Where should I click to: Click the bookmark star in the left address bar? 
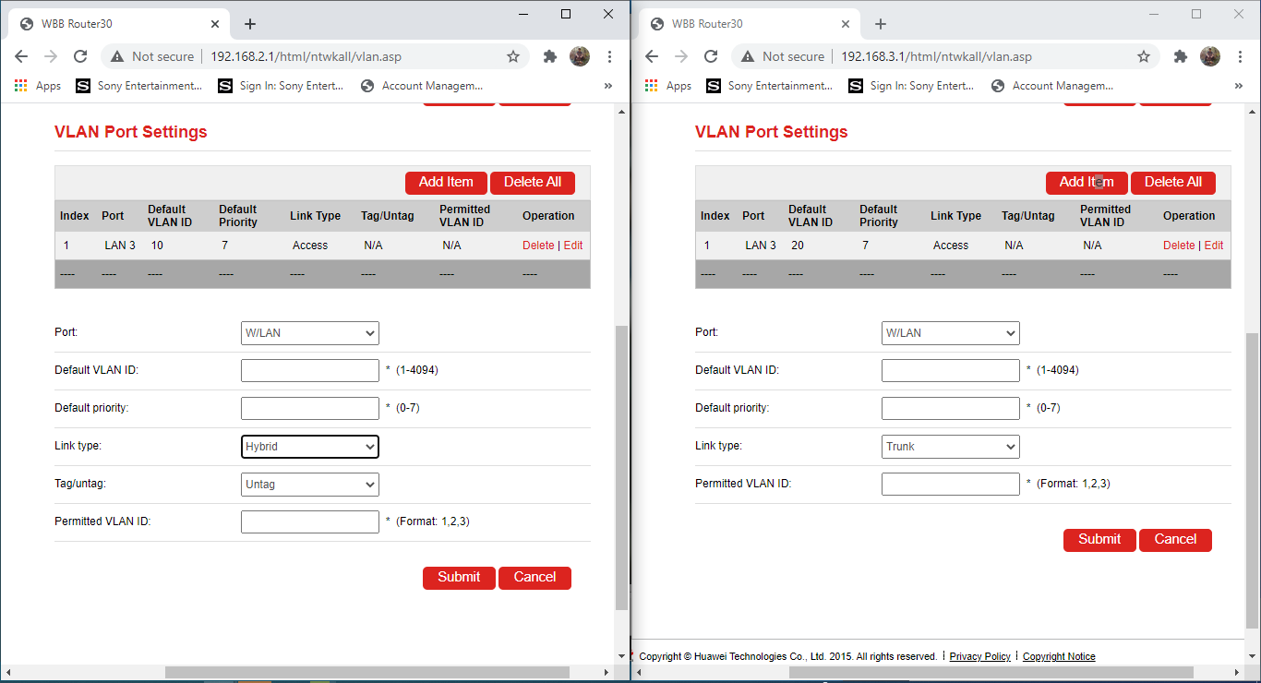click(513, 56)
